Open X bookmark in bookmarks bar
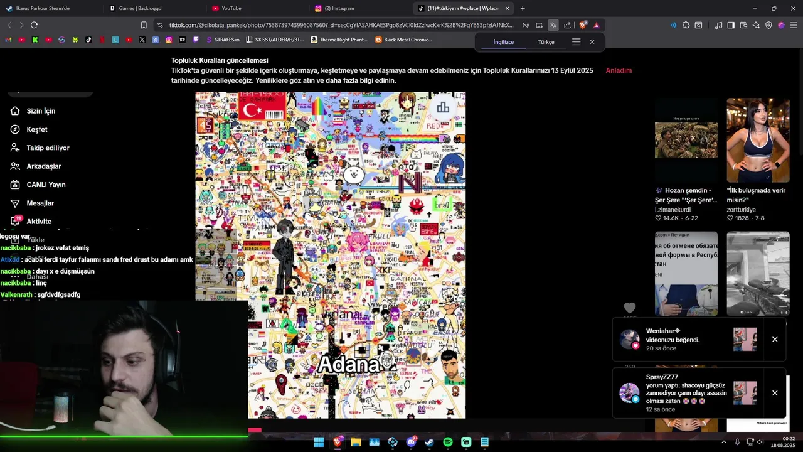 click(142, 40)
